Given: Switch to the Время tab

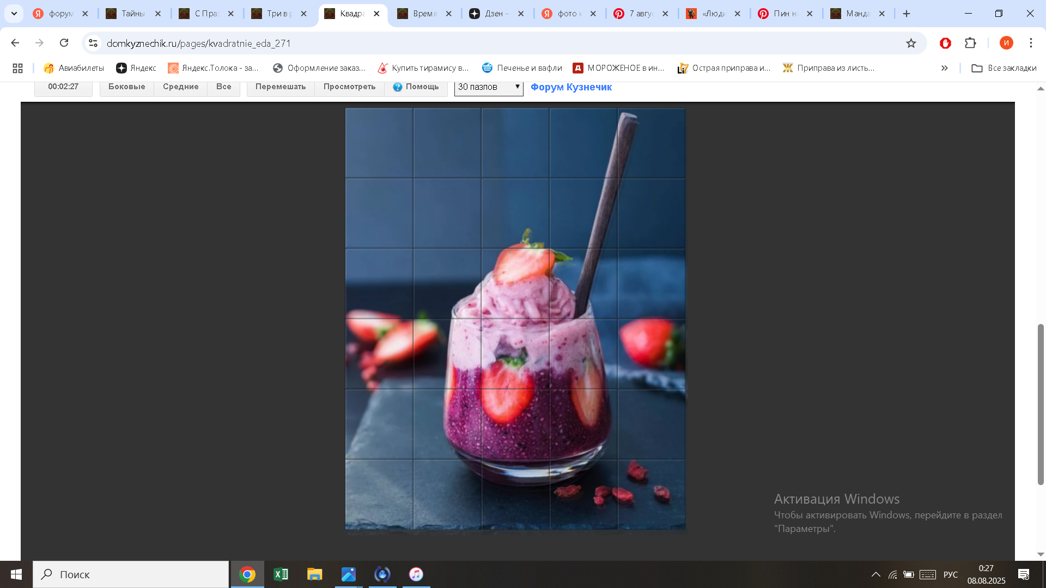Looking at the screenshot, I should 417,14.
